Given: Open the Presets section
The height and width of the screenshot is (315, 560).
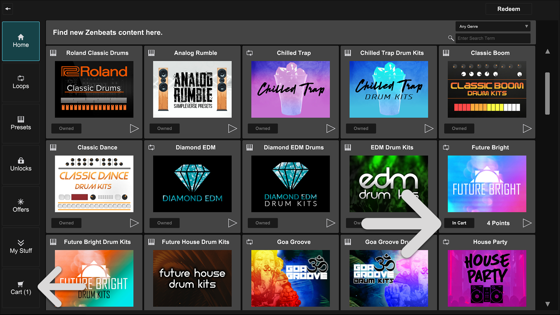Looking at the screenshot, I should coord(21,123).
